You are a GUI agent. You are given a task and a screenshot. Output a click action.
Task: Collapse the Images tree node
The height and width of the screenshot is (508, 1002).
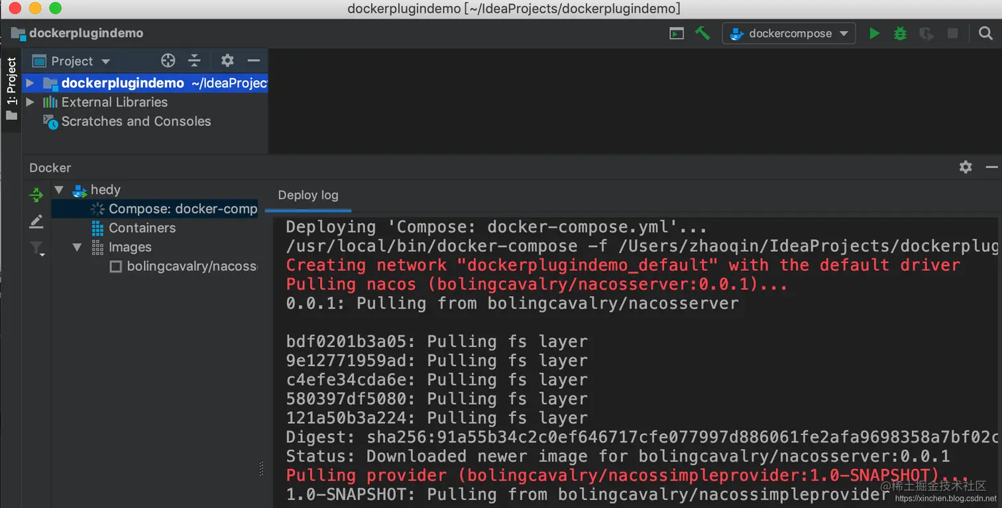78,247
